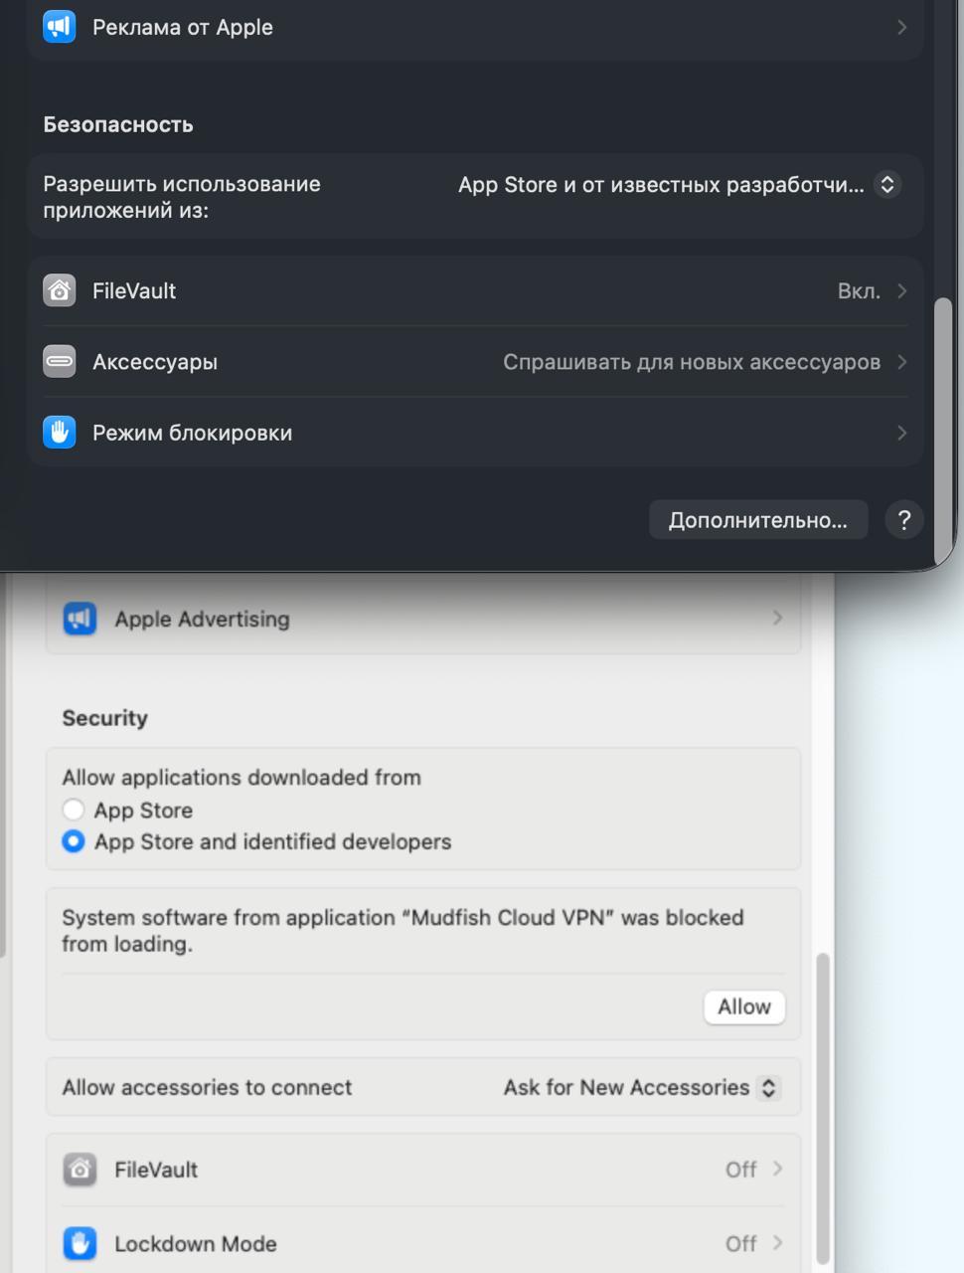Expand the Аксессуары row chevron

pyautogui.click(x=901, y=362)
